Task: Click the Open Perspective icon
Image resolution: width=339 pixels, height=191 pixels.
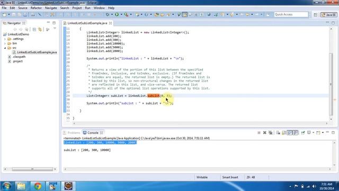Action: click(x=316, y=15)
